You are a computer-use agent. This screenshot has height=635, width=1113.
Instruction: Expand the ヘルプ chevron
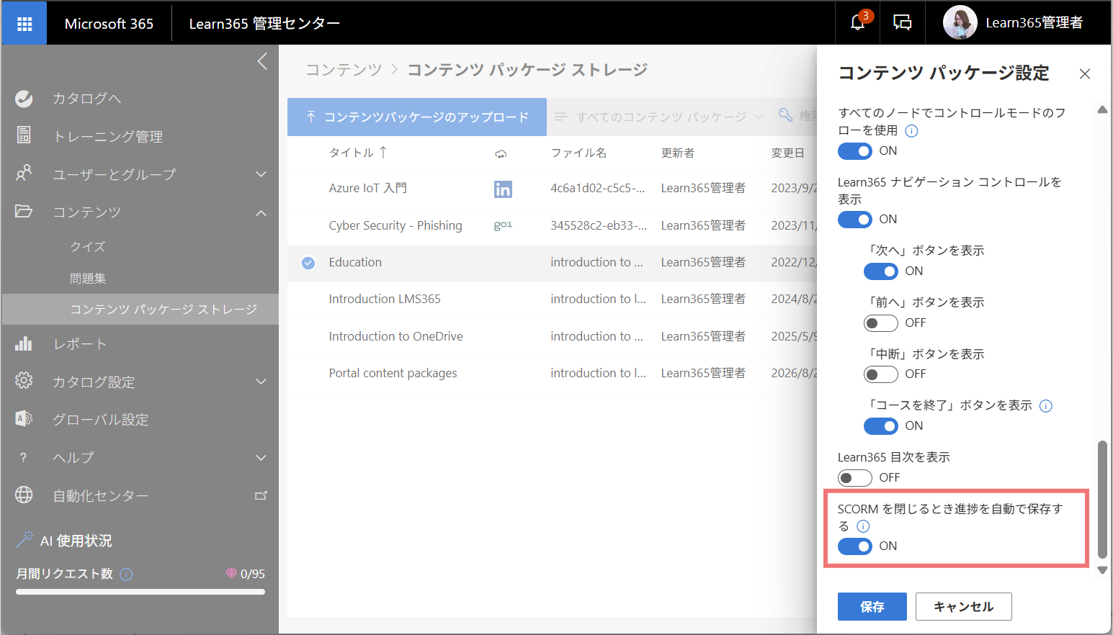[261, 458]
